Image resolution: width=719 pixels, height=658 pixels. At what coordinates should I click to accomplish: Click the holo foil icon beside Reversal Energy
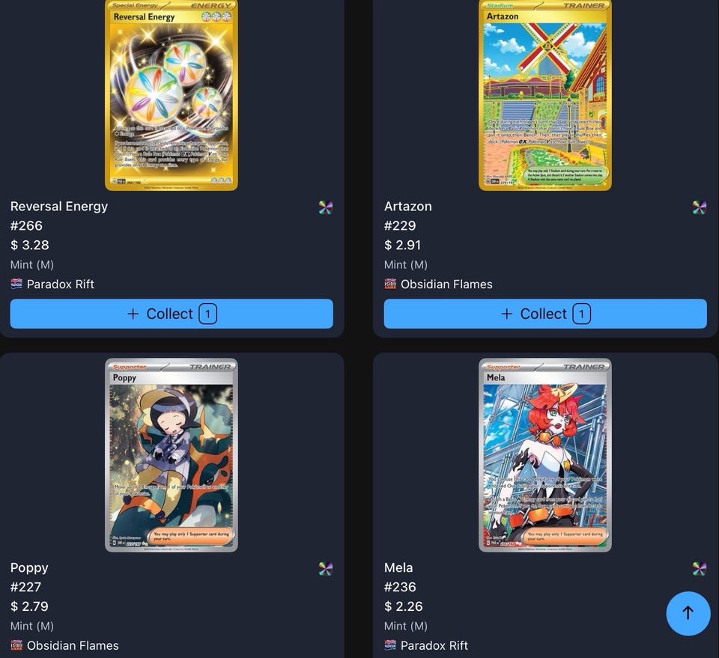click(326, 207)
